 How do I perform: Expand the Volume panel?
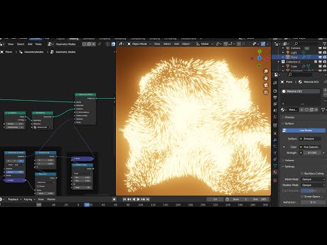289,161
